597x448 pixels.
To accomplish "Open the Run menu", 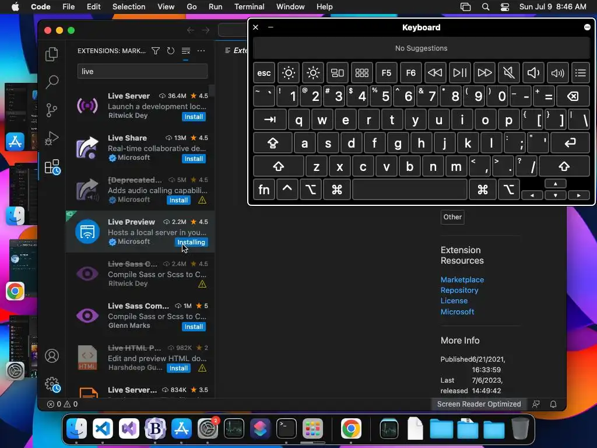I will pyautogui.click(x=216, y=7).
